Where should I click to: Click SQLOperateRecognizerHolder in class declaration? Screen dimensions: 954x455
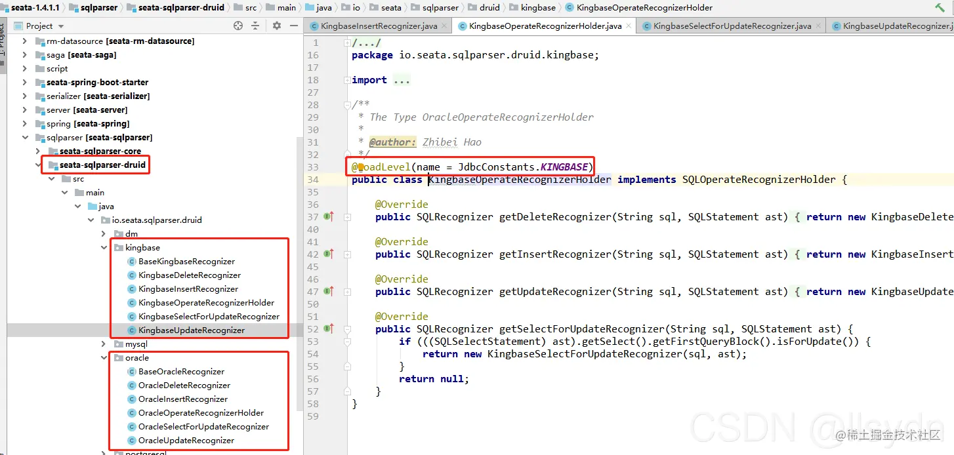click(x=759, y=180)
